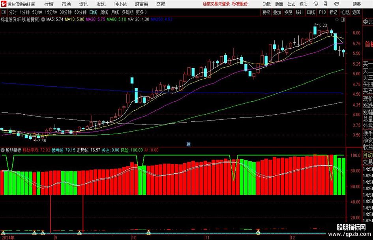Open the 发现 menu
The height and width of the screenshot is (240, 373).
(x=101, y=4)
